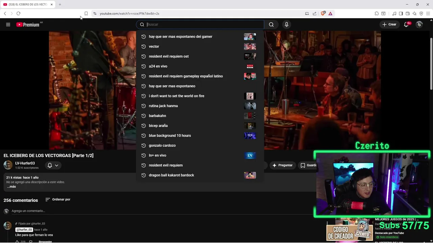Click the LN thumbnail beside 'ln+ en vivo'
Image resolution: width=433 pixels, height=243 pixels.
[250, 155]
